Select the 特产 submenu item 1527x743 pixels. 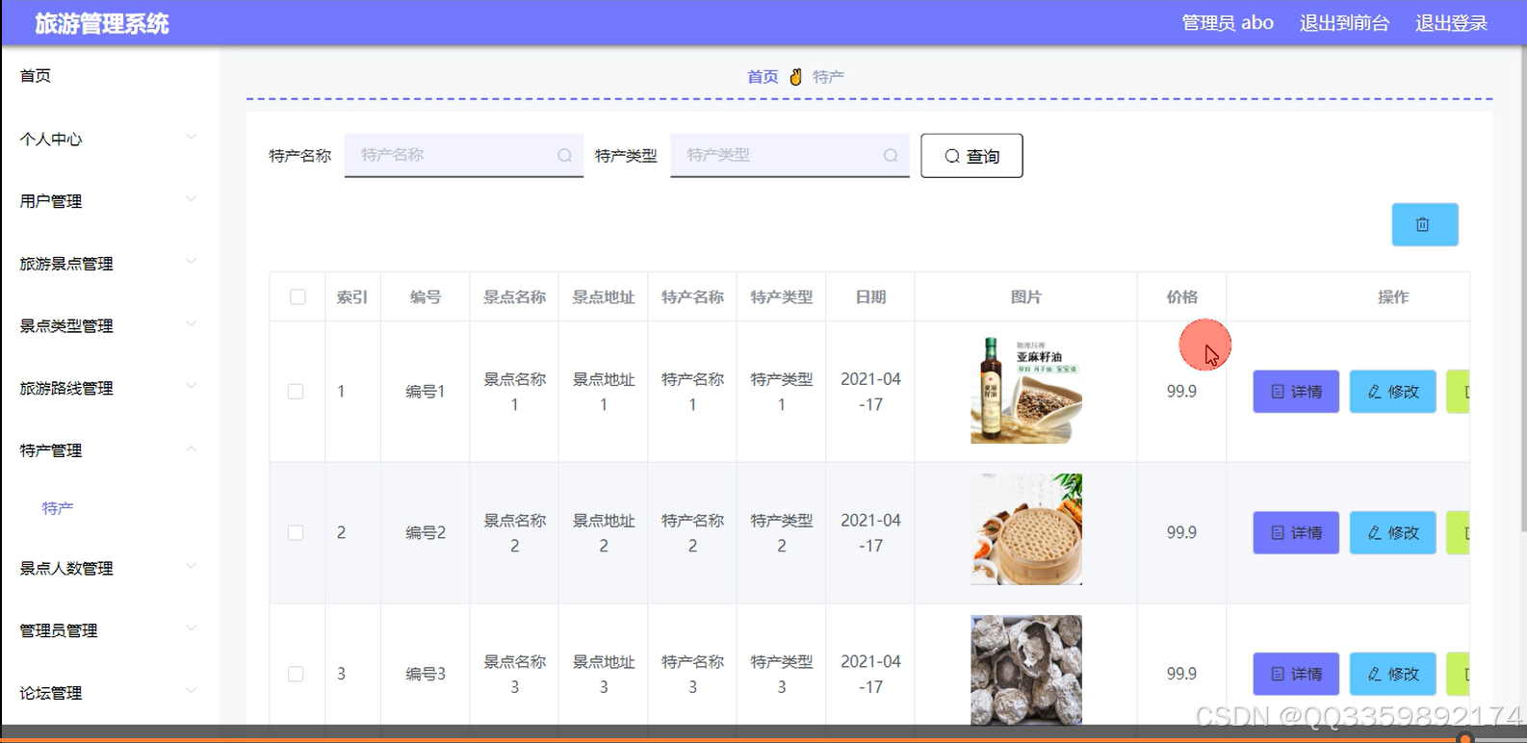tap(58, 508)
